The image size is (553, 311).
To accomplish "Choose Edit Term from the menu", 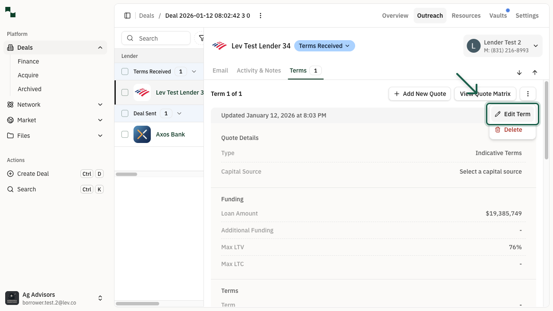I will 512,114.
